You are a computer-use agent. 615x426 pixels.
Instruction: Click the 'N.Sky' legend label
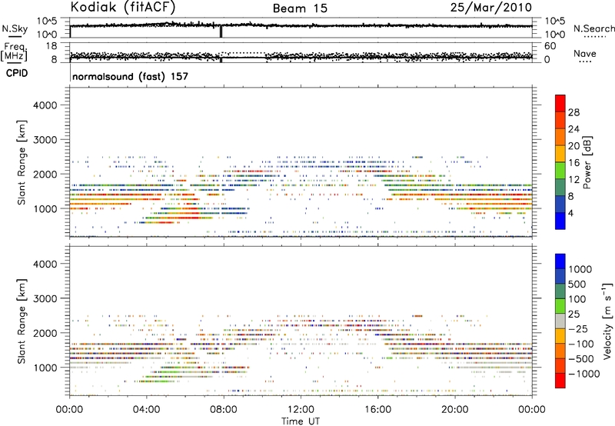(x=15, y=28)
